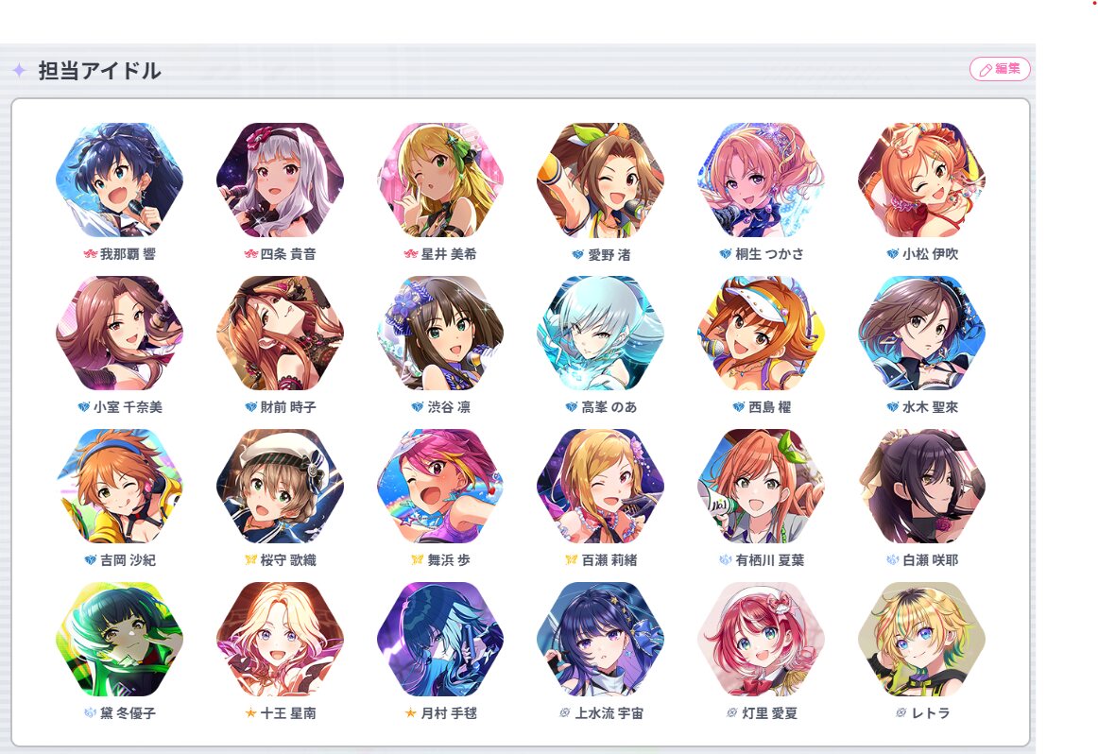Click the 百瀬 莉緒 name link

click(x=609, y=560)
